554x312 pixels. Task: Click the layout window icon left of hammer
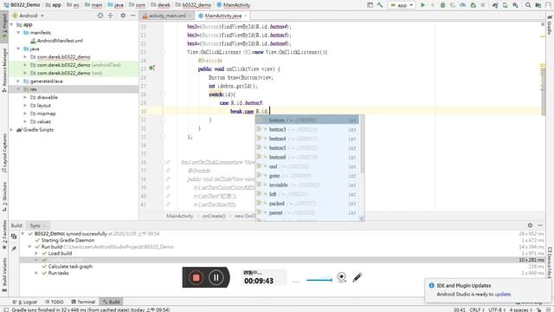click(x=370, y=5)
